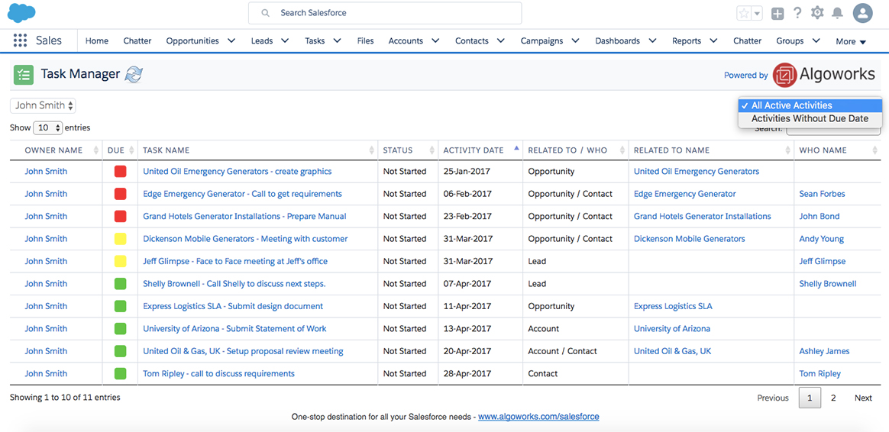Viewport: 889px width, 432px height.
Task: Click yellow due flag for Dickenson Mobile Generators
Action: point(120,239)
